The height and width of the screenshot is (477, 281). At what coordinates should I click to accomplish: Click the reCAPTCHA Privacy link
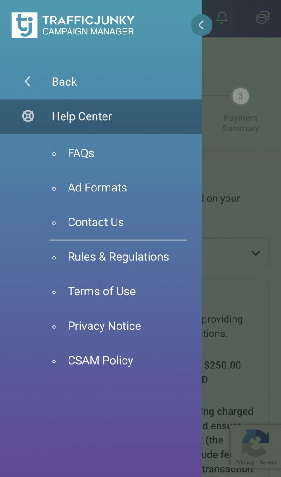click(245, 463)
